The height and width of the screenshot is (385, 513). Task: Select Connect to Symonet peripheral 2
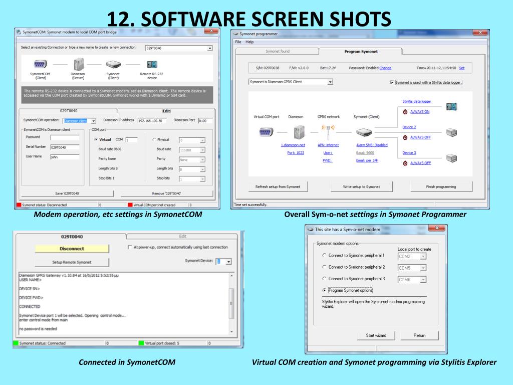tap(324, 267)
